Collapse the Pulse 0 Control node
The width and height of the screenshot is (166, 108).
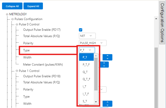[x=17, y=24]
